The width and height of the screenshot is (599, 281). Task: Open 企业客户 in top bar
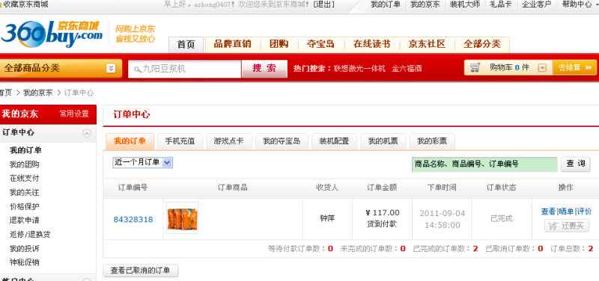pyautogui.click(x=536, y=4)
